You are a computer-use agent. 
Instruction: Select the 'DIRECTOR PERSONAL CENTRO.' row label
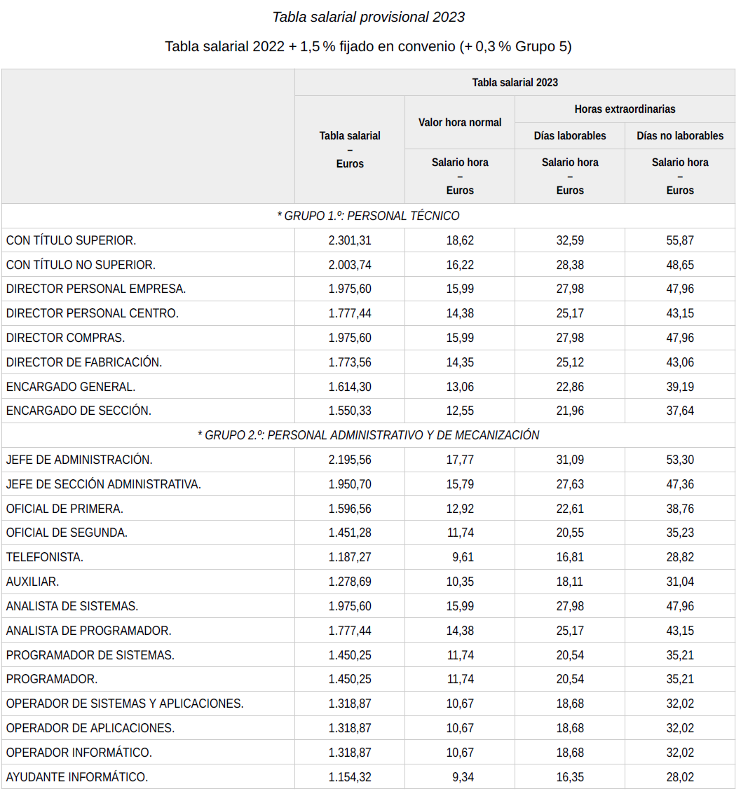(93, 313)
